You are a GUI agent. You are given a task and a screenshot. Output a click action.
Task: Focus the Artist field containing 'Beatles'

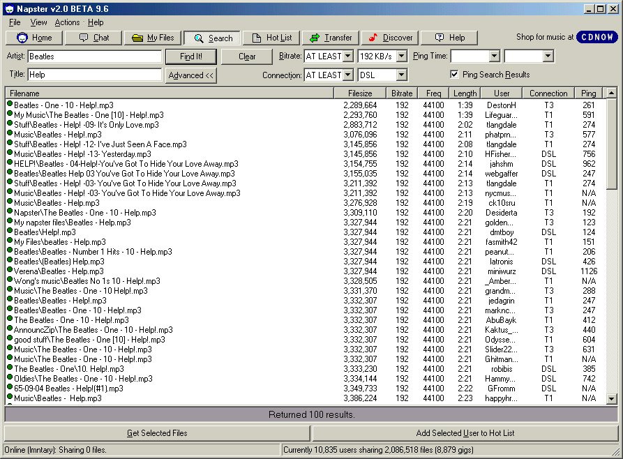click(x=95, y=57)
